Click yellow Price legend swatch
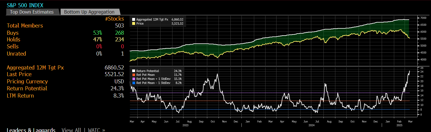This screenshot has width=431, height=132. 134,23
